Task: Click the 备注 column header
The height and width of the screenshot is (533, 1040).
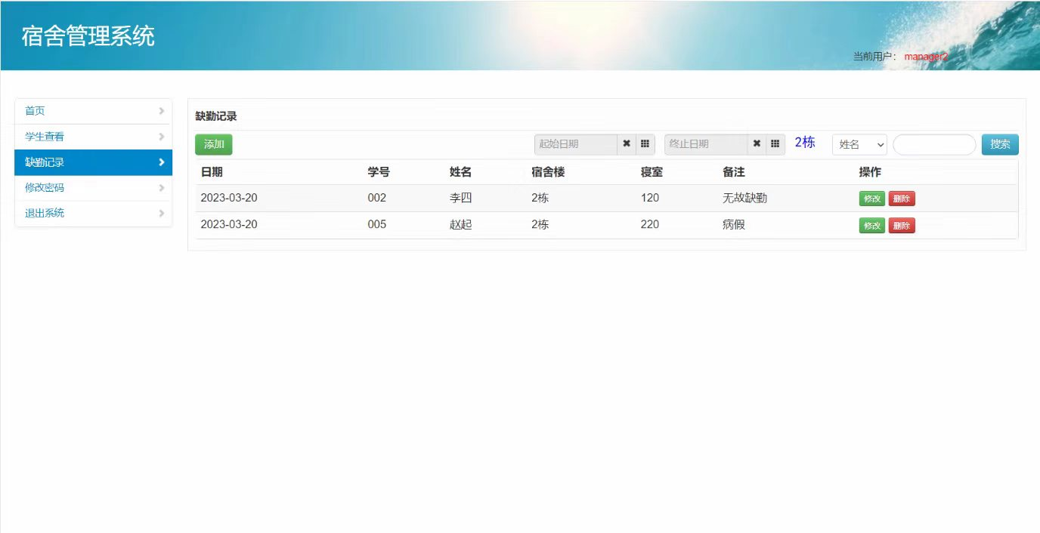Action: tap(734, 172)
